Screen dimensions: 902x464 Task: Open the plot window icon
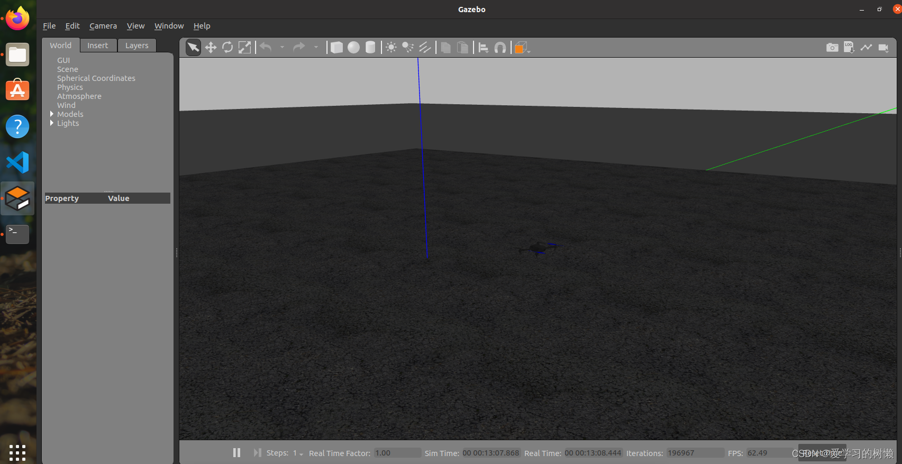pos(866,48)
